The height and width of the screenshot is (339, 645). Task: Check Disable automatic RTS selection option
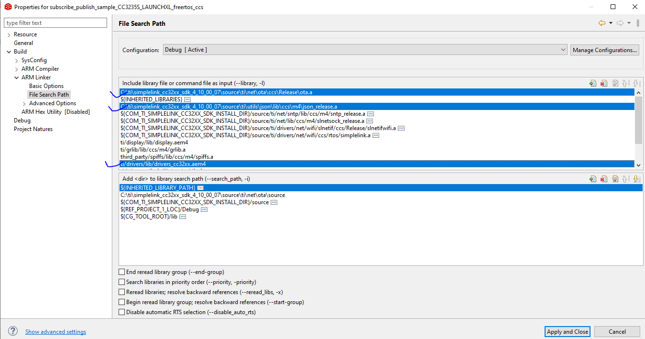pyautogui.click(x=122, y=312)
